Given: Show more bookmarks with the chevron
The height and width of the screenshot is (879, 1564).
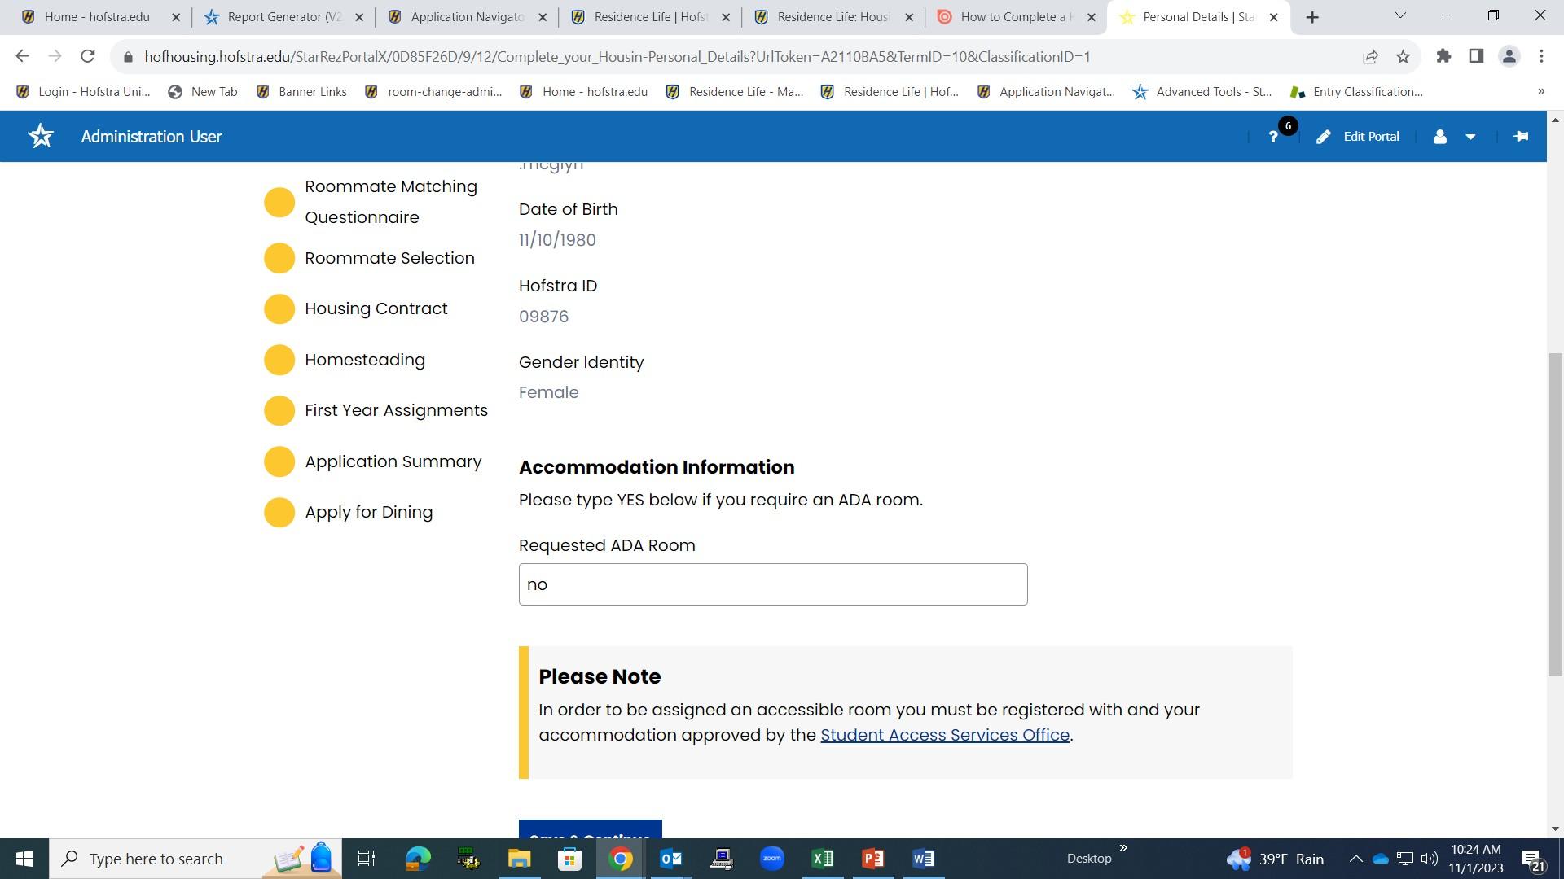Looking at the screenshot, I should pos(1540,91).
